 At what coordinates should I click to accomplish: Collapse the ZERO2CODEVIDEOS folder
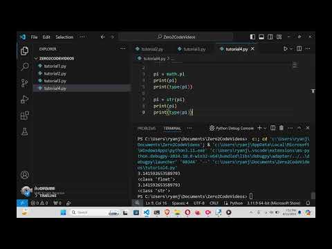[x=54, y=59]
